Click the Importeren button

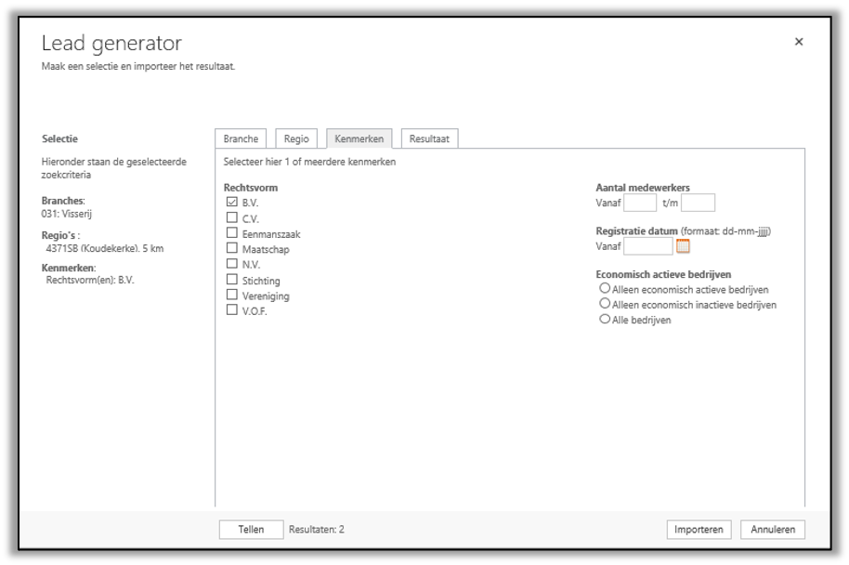(699, 530)
